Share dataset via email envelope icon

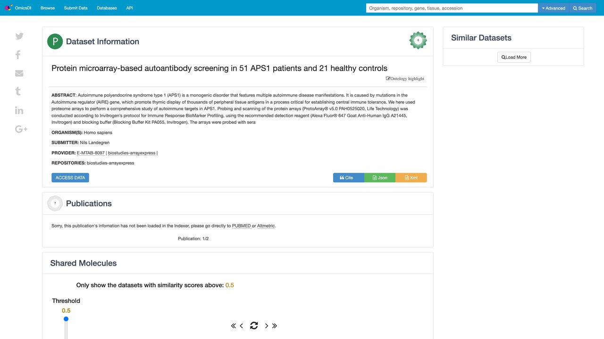click(19, 73)
